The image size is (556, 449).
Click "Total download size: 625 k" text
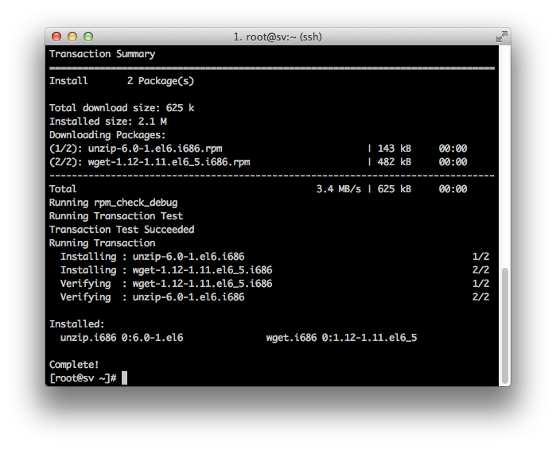[x=122, y=108]
